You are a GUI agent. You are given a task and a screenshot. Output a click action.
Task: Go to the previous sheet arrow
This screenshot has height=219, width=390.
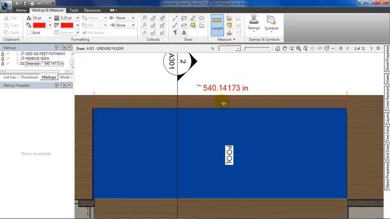click(347, 49)
